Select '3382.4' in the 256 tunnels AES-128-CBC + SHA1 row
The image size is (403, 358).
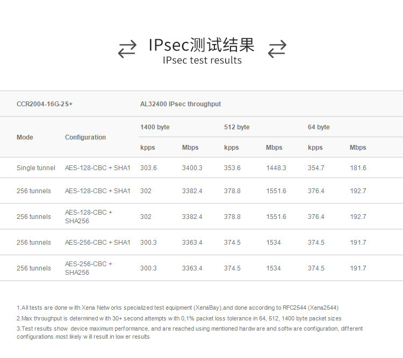coord(192,191)
